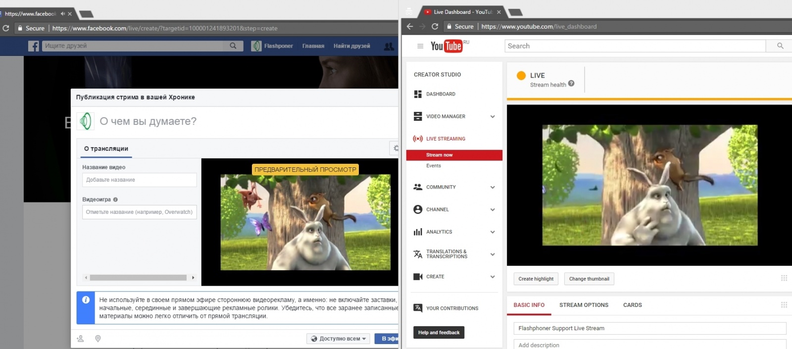Click the В эфир go live button

(387, 339)
